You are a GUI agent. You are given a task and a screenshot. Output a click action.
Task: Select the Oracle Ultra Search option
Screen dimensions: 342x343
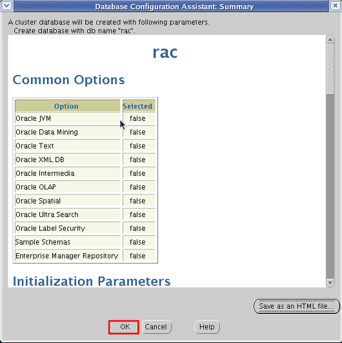[x=68, y=215]
